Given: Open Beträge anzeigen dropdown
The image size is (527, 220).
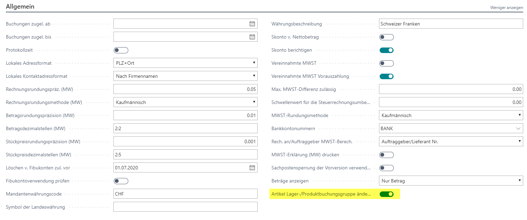Looking at the screenshot, I should pos(451,181).
